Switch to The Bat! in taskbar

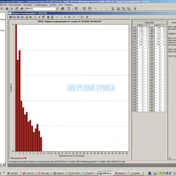14,173
